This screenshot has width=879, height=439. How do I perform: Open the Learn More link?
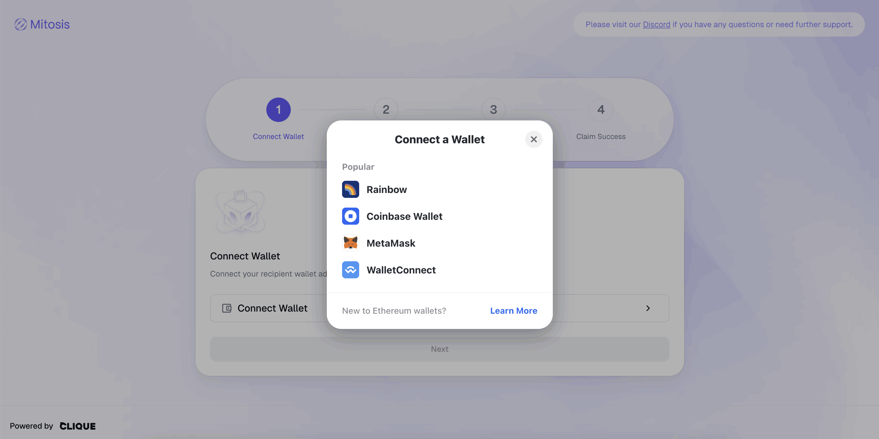pyautogui.click(x=513, y=311)
